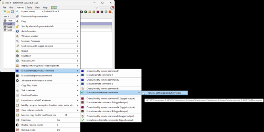The height and width of the screenshot is (132, 264).
Task: Choose Execute local process/command
Action: point(47,76)
